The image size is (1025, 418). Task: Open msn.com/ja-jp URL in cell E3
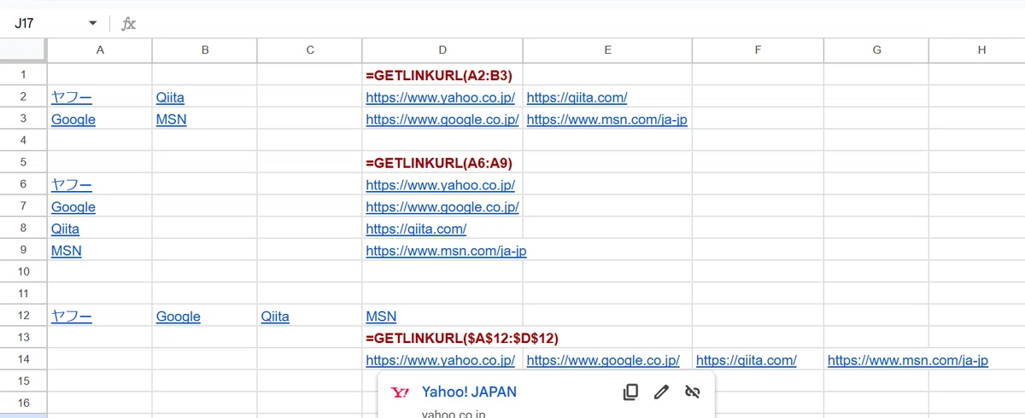tap(607, 119)
